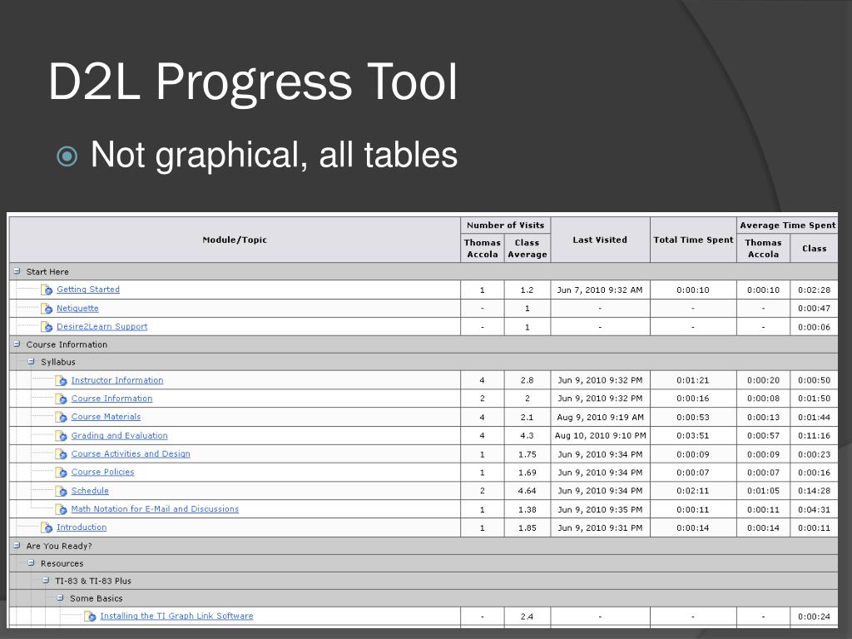The image size is (852, 639).
Task: Click 'Jun 9, 2010 9:35 PM' cell
Action: 600,510
